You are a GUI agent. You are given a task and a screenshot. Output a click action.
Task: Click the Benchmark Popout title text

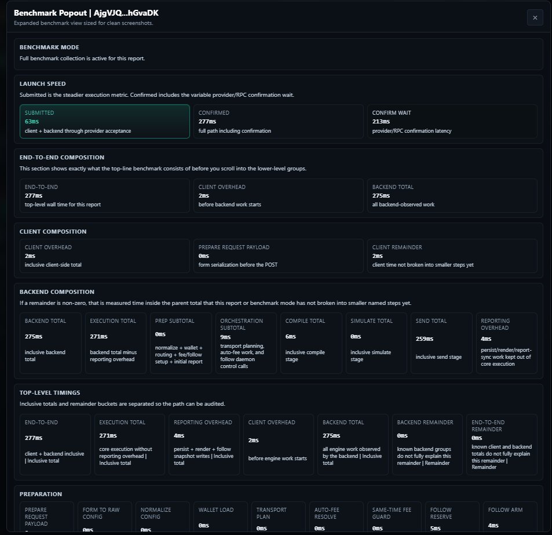[86, 13]
